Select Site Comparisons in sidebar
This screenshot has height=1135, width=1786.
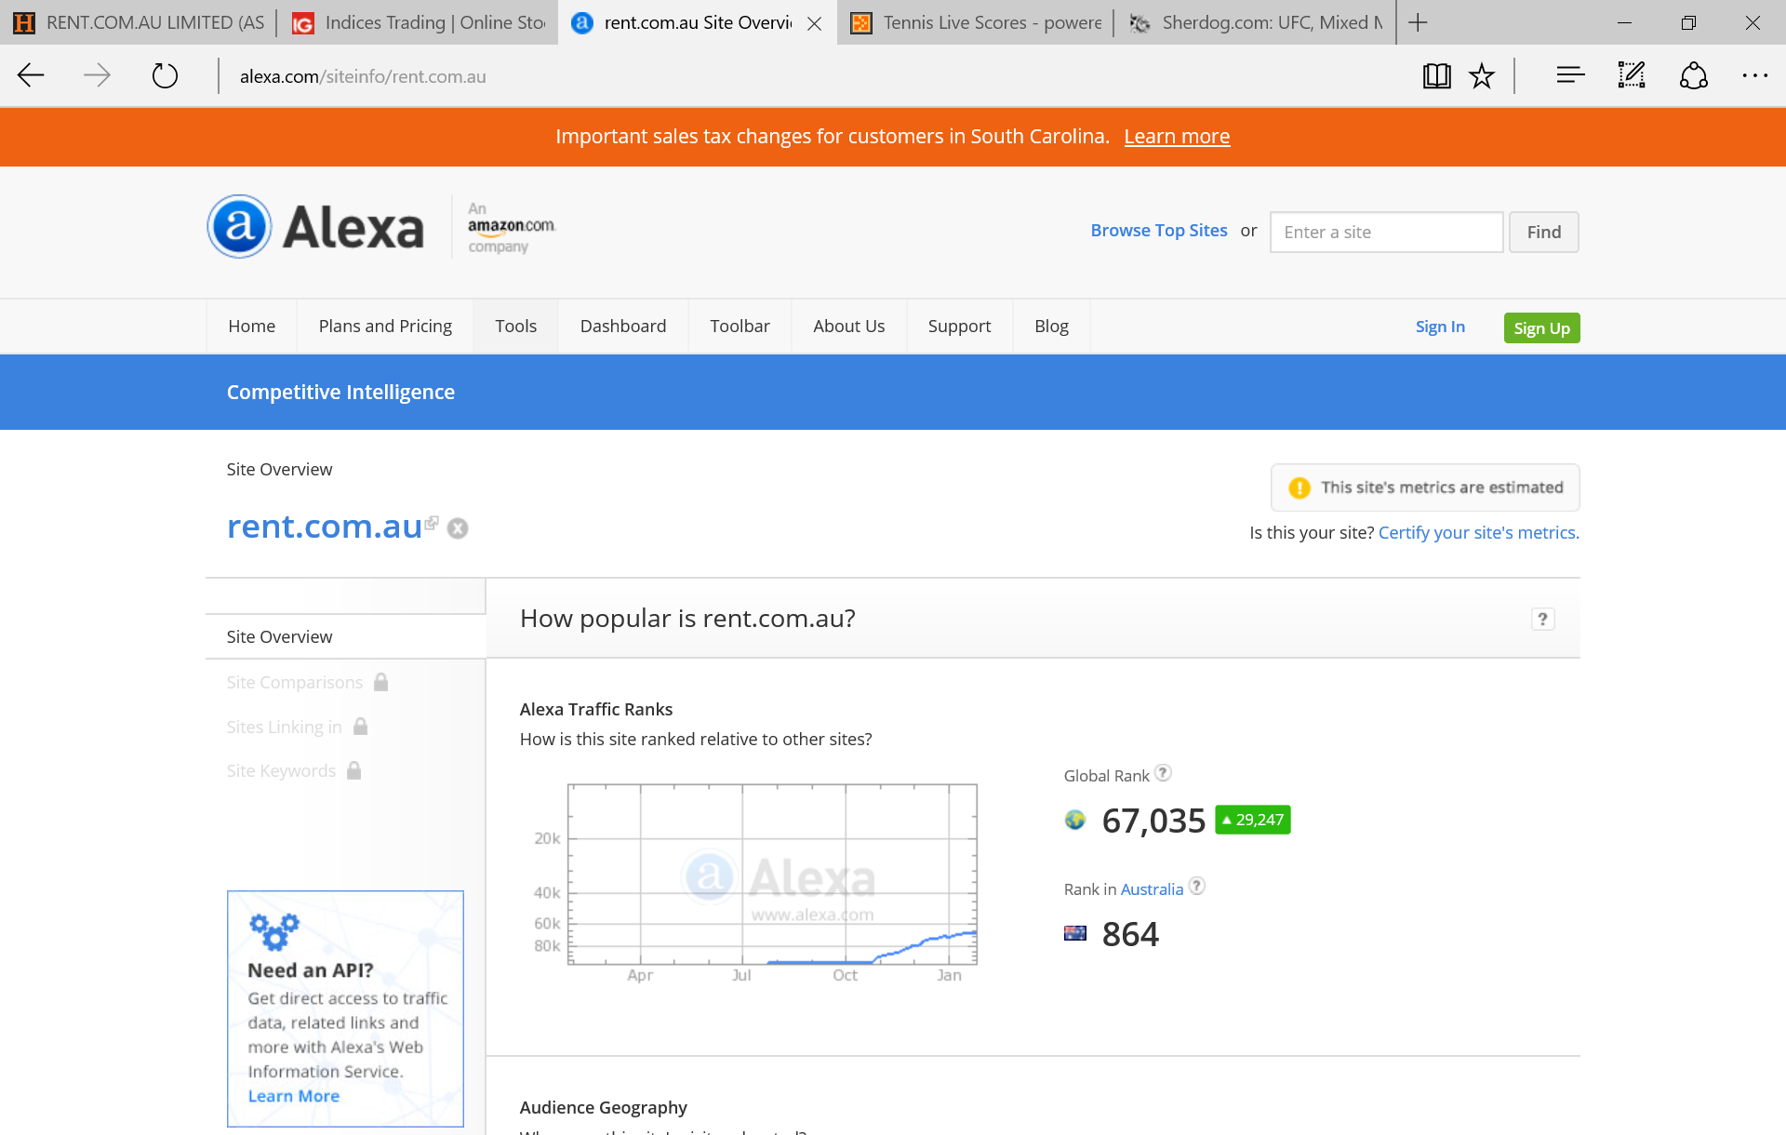(x=294, y=682)
